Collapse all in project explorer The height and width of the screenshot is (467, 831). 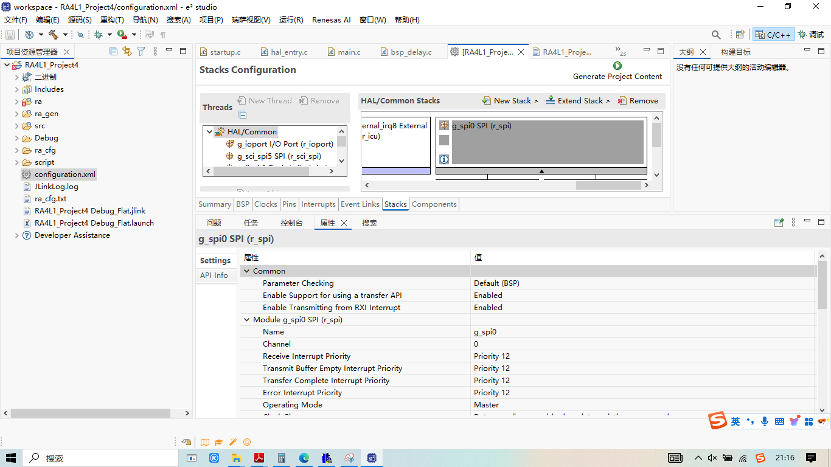click(x=114, y=52)
